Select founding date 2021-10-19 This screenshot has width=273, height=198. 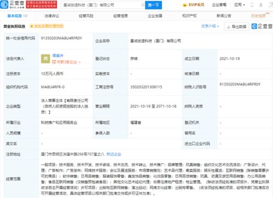coord(230,59)
